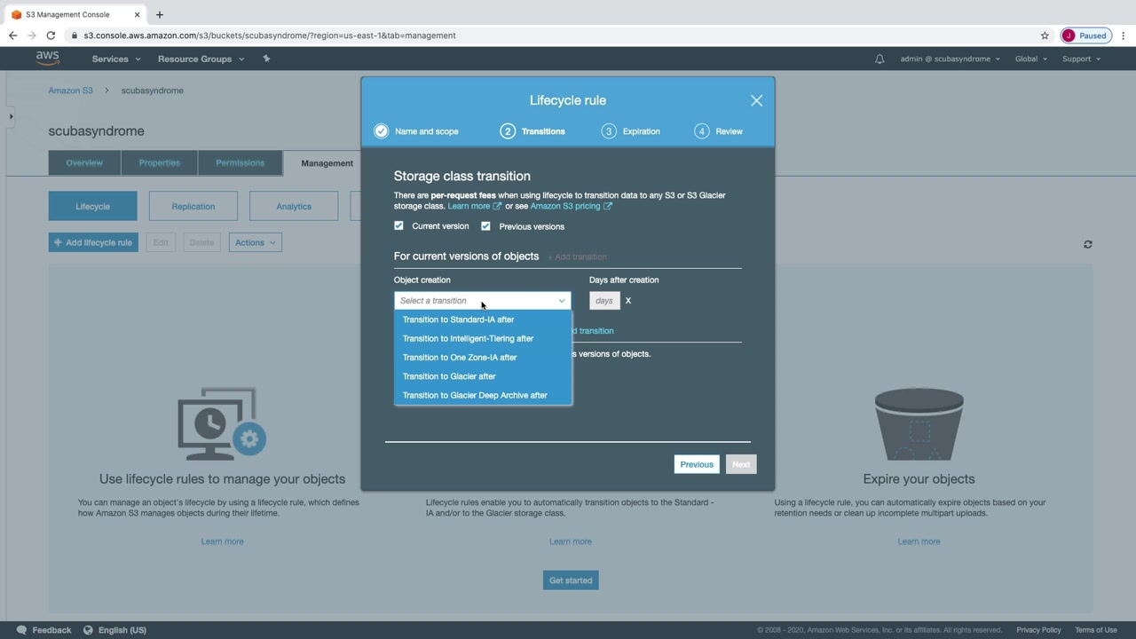Toggle the Current version checkbox
This screenshot has width=1136, height=639.
[398, 226]
